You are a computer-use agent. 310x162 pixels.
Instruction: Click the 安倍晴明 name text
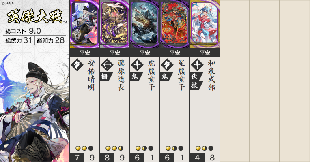pos(91,75)
